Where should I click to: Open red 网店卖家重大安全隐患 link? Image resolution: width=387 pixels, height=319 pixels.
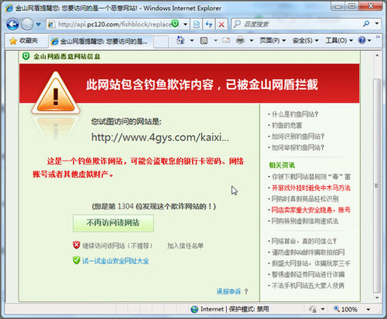coord(311,210)
